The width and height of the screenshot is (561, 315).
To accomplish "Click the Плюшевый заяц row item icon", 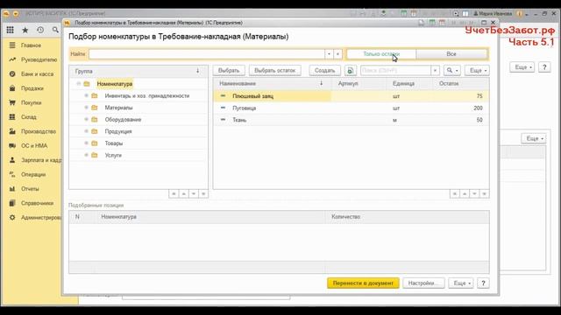I will click(x=223, y=95).
